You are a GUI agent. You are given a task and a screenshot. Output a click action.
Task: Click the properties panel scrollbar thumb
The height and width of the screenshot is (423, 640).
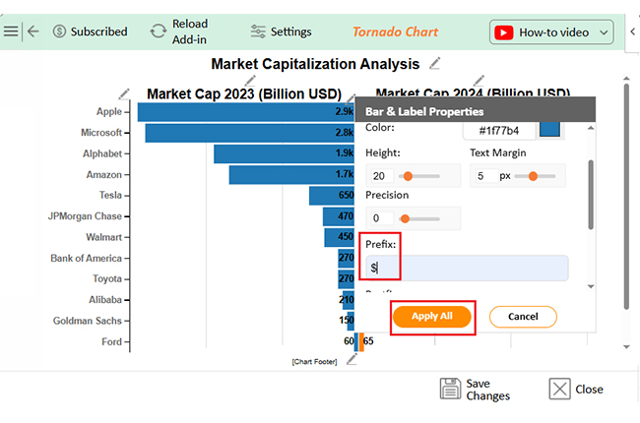point(591,195)
